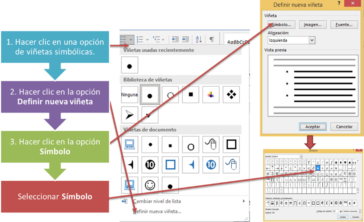Viewport: 364px width, 222px height.
Task: Open the bullets dropdown arrow
Action: coord(131,40)
